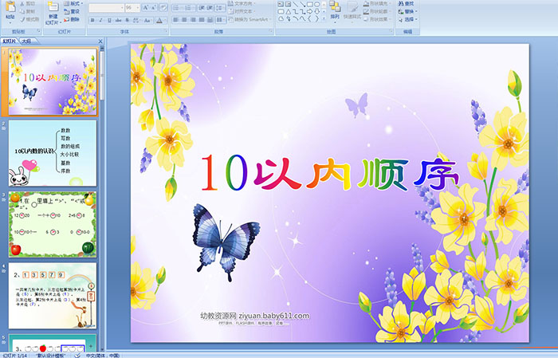The height and width of the screenshot is (358, 558).
Task: Switch to Outline (大纲) pane tab
Action: tap(26, 41)
